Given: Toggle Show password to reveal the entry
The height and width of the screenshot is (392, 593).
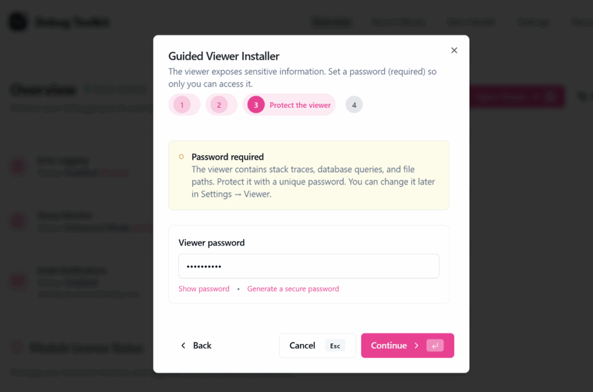Looking at the screenshot, I should [204, 288].
